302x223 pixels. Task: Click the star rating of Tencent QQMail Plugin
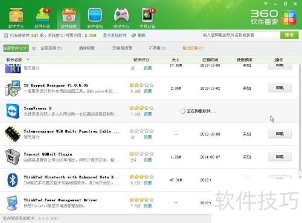tap(141, 154)
